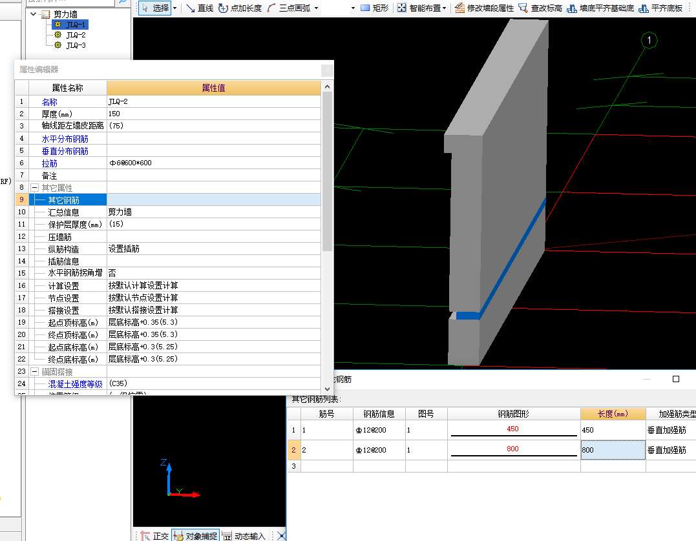Click the 起点顶标高(m) value cell
This screenshot has height=541, width=696.
tap(213, 322)
